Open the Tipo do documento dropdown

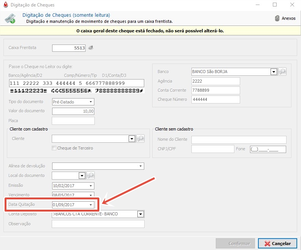point(91,102)
